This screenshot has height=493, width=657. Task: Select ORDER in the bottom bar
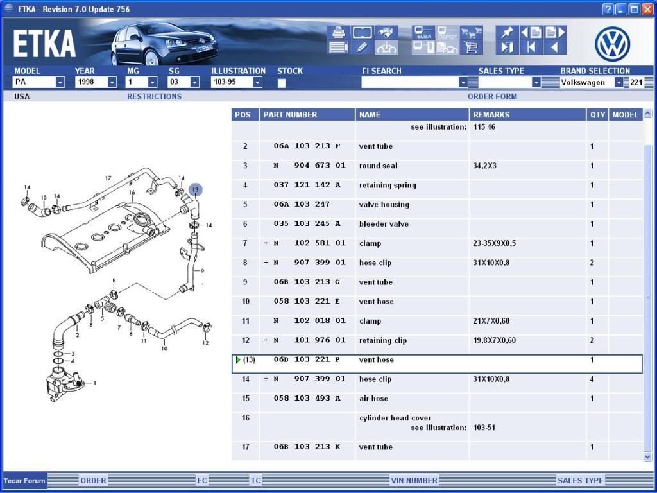click(93, 480)
